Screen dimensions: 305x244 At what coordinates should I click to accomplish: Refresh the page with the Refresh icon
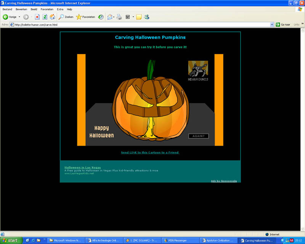45,17
